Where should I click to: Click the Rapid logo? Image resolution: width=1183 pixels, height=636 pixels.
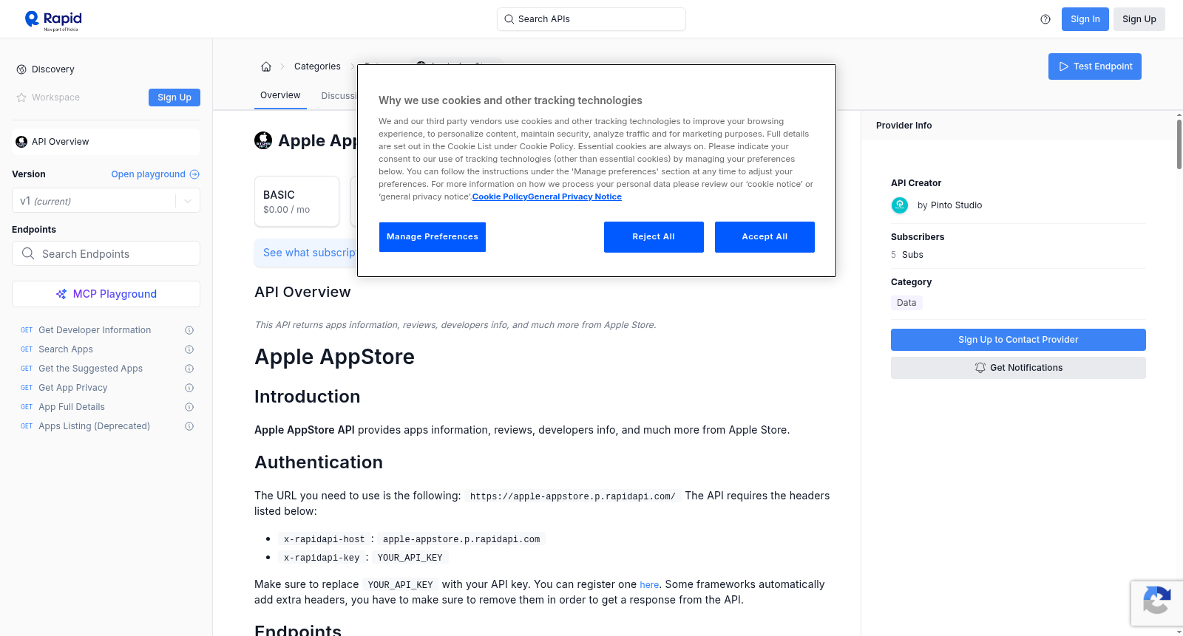pos(53,20)
